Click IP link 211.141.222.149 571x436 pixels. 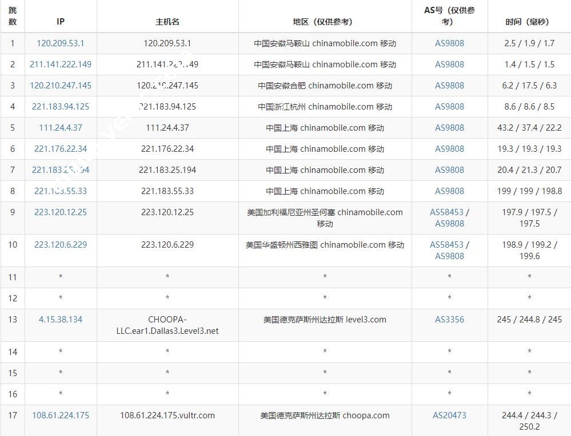tap(61, 64)
